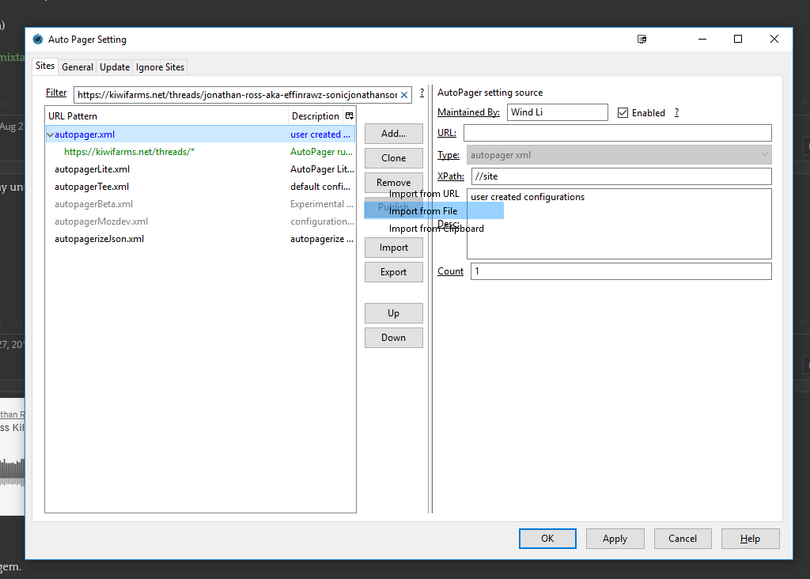Click the 'AutoPager Lit...' description cell
The image size is (810, 579).
(x=322, y=169)
